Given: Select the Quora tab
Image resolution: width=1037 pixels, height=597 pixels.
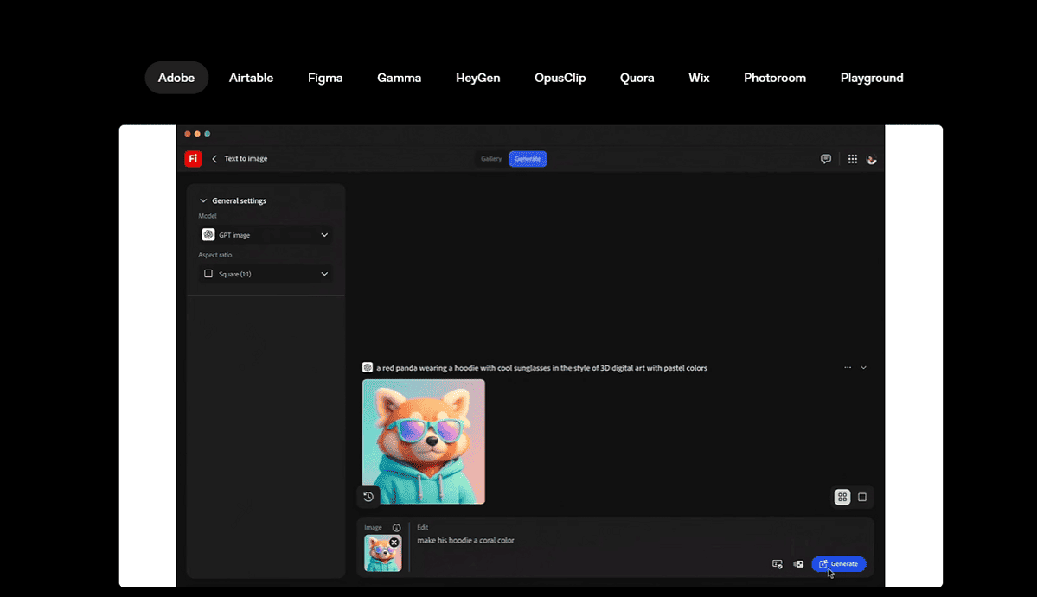Looking at the screenshot, I should 637,78.
